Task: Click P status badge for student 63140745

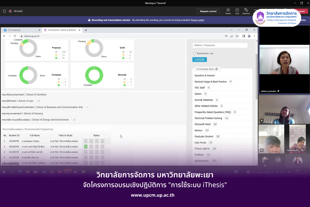Action: coord(86,141)
